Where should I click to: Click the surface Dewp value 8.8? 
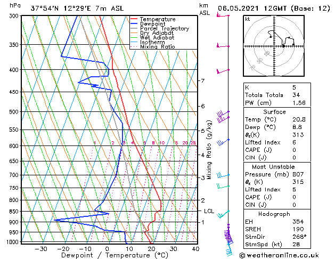[x=297, y=127]
